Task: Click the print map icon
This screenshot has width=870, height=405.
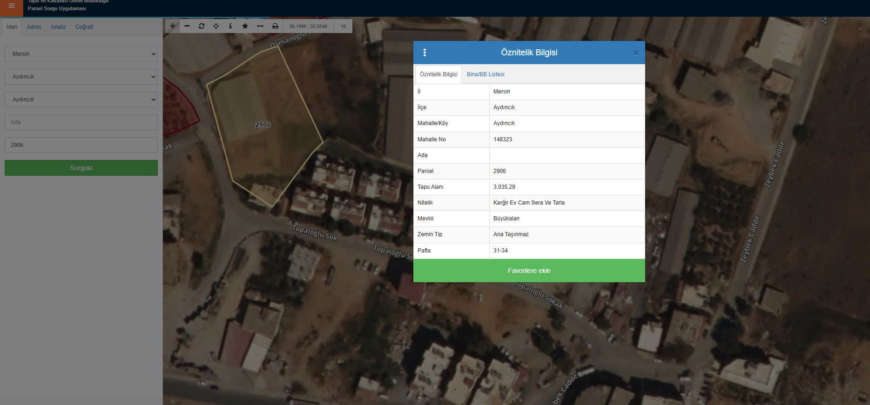Action: tap(275, 26)
